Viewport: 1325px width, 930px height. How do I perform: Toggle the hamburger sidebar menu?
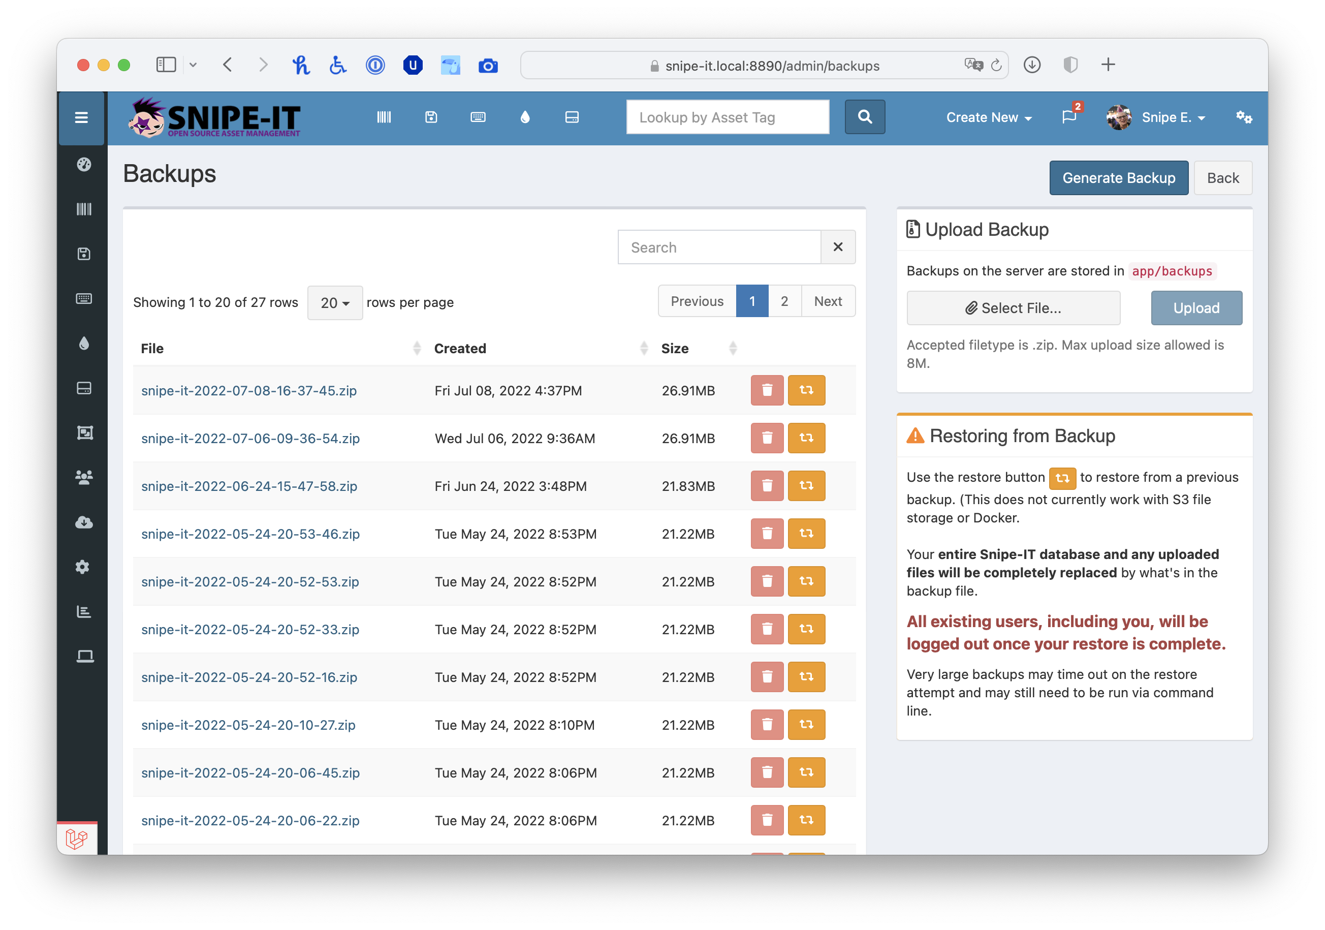point(81,118)
